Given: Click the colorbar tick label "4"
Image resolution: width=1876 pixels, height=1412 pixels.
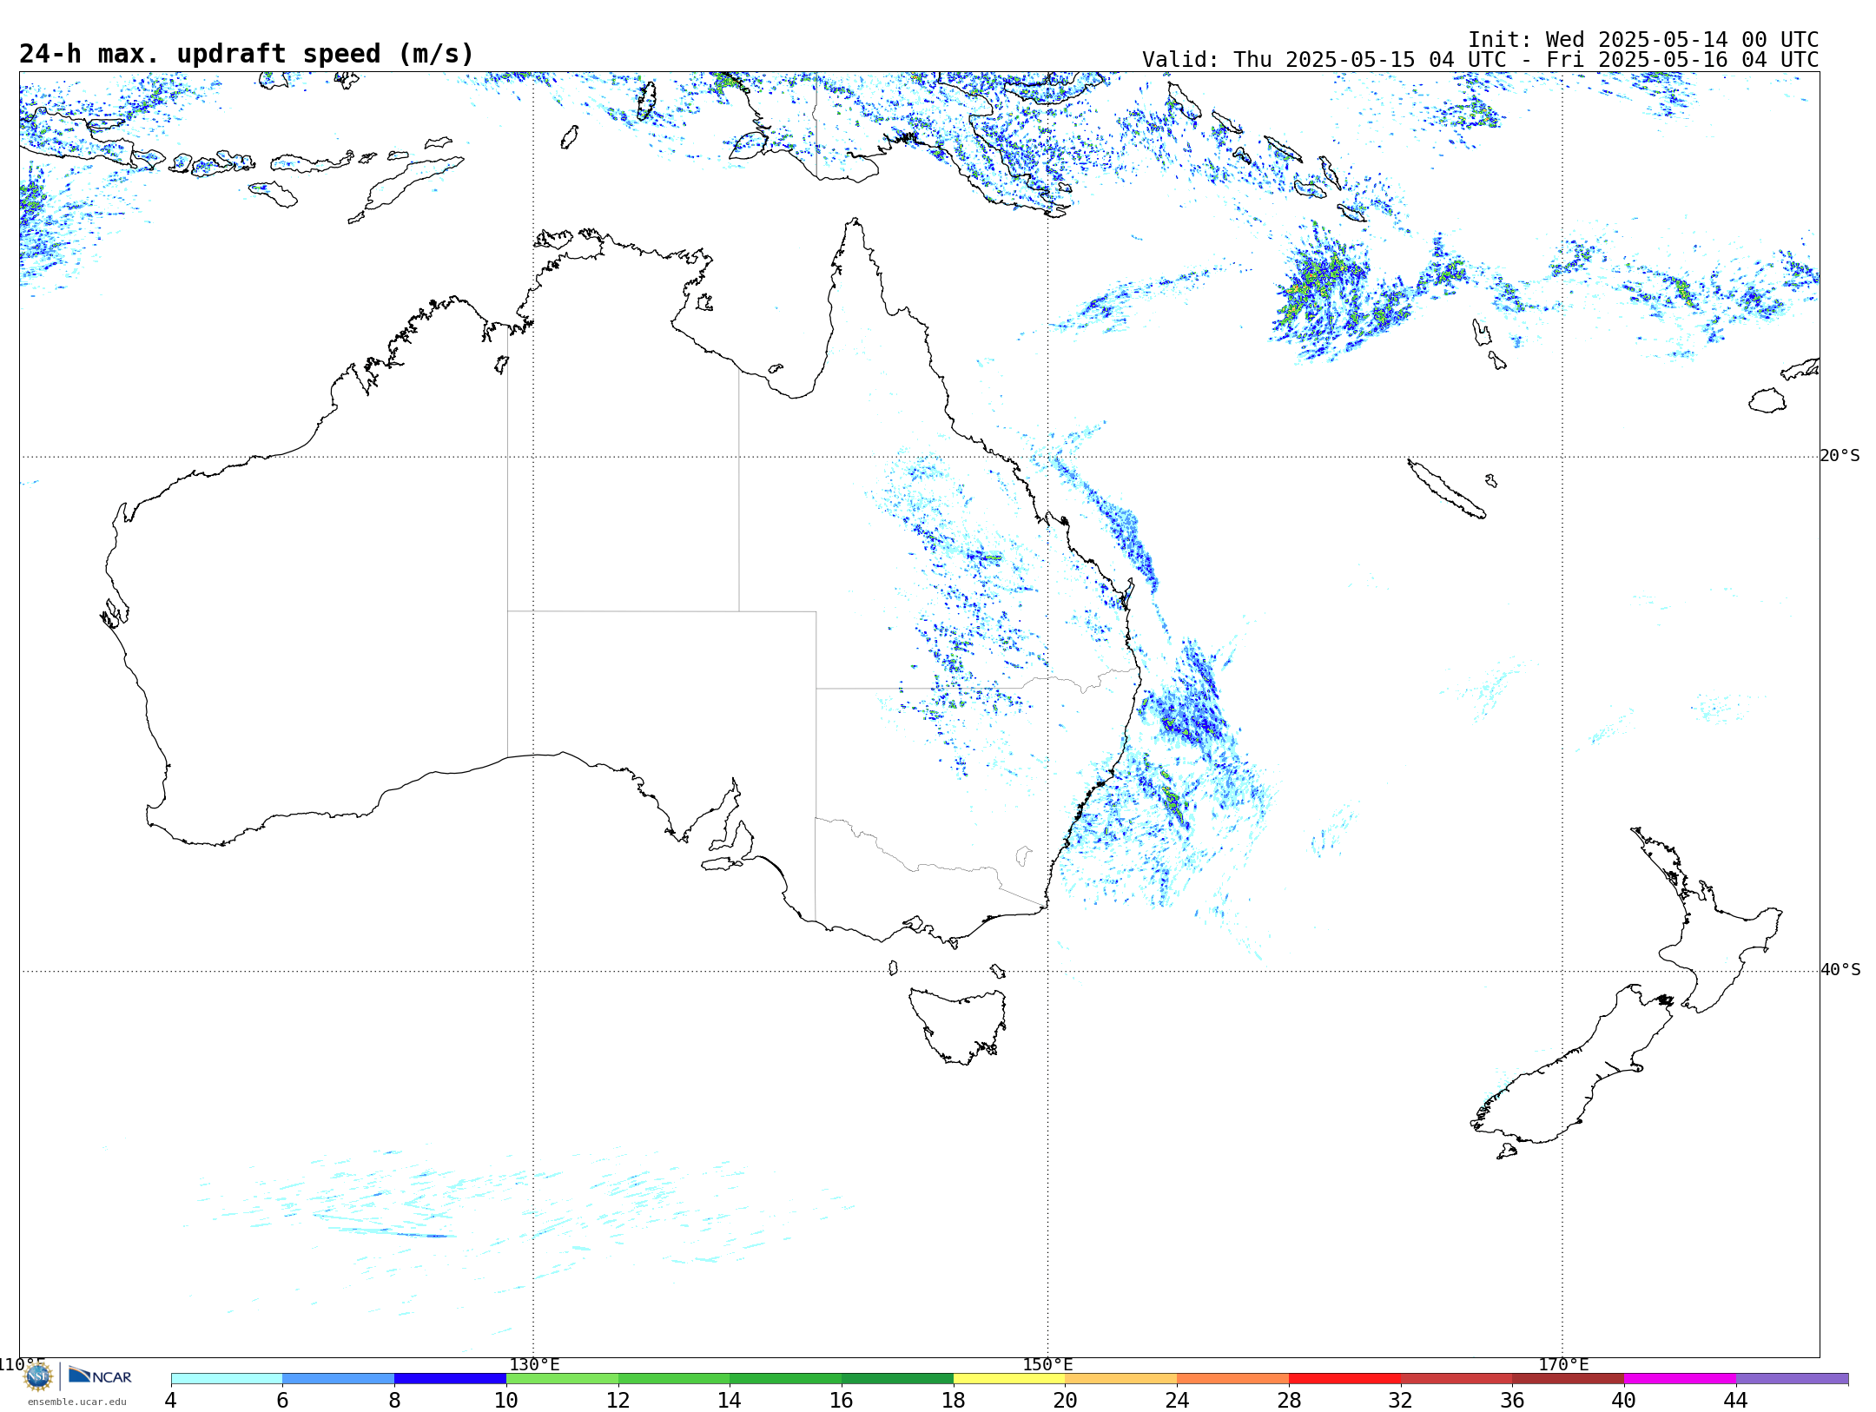Looking at the screenshot, I should click(171, 1401).
